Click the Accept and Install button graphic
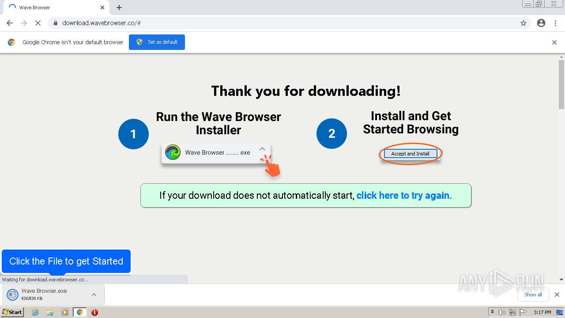This screenshot has height=318, width=565. 410,154
